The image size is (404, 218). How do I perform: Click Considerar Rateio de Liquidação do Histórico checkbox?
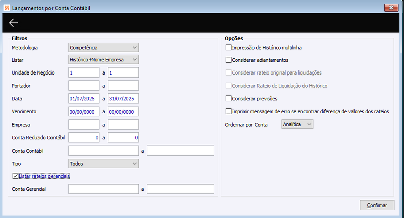228,86
